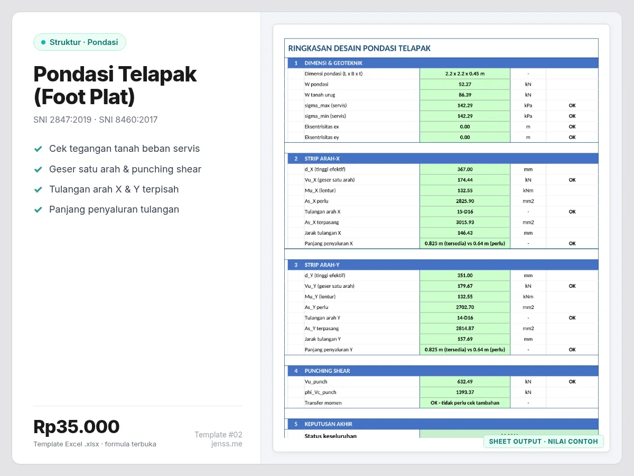The height and width of the screenshot is (476, 634).
Task: Click the Rp35.000 price text
Action: pyautogui.click(x=77, y=427)
